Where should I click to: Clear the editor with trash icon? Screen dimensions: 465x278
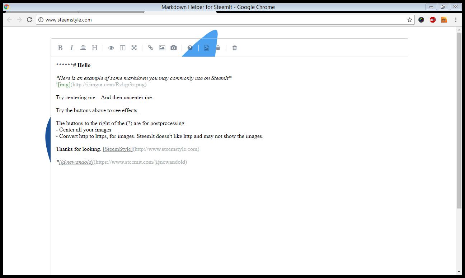pyautogui.click(x=235, y=48)
